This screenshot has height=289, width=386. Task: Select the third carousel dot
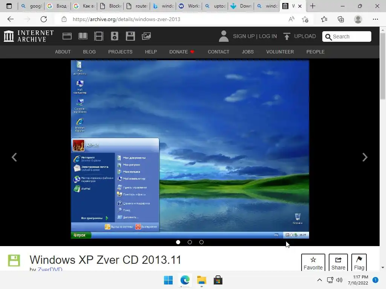pyautogui.click(x=201, y=242)
